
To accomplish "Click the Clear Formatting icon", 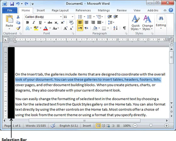I will coord(71,22).
